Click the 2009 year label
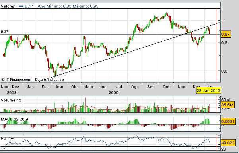This screenshot has height=153, width=239. tap(114, 92)
